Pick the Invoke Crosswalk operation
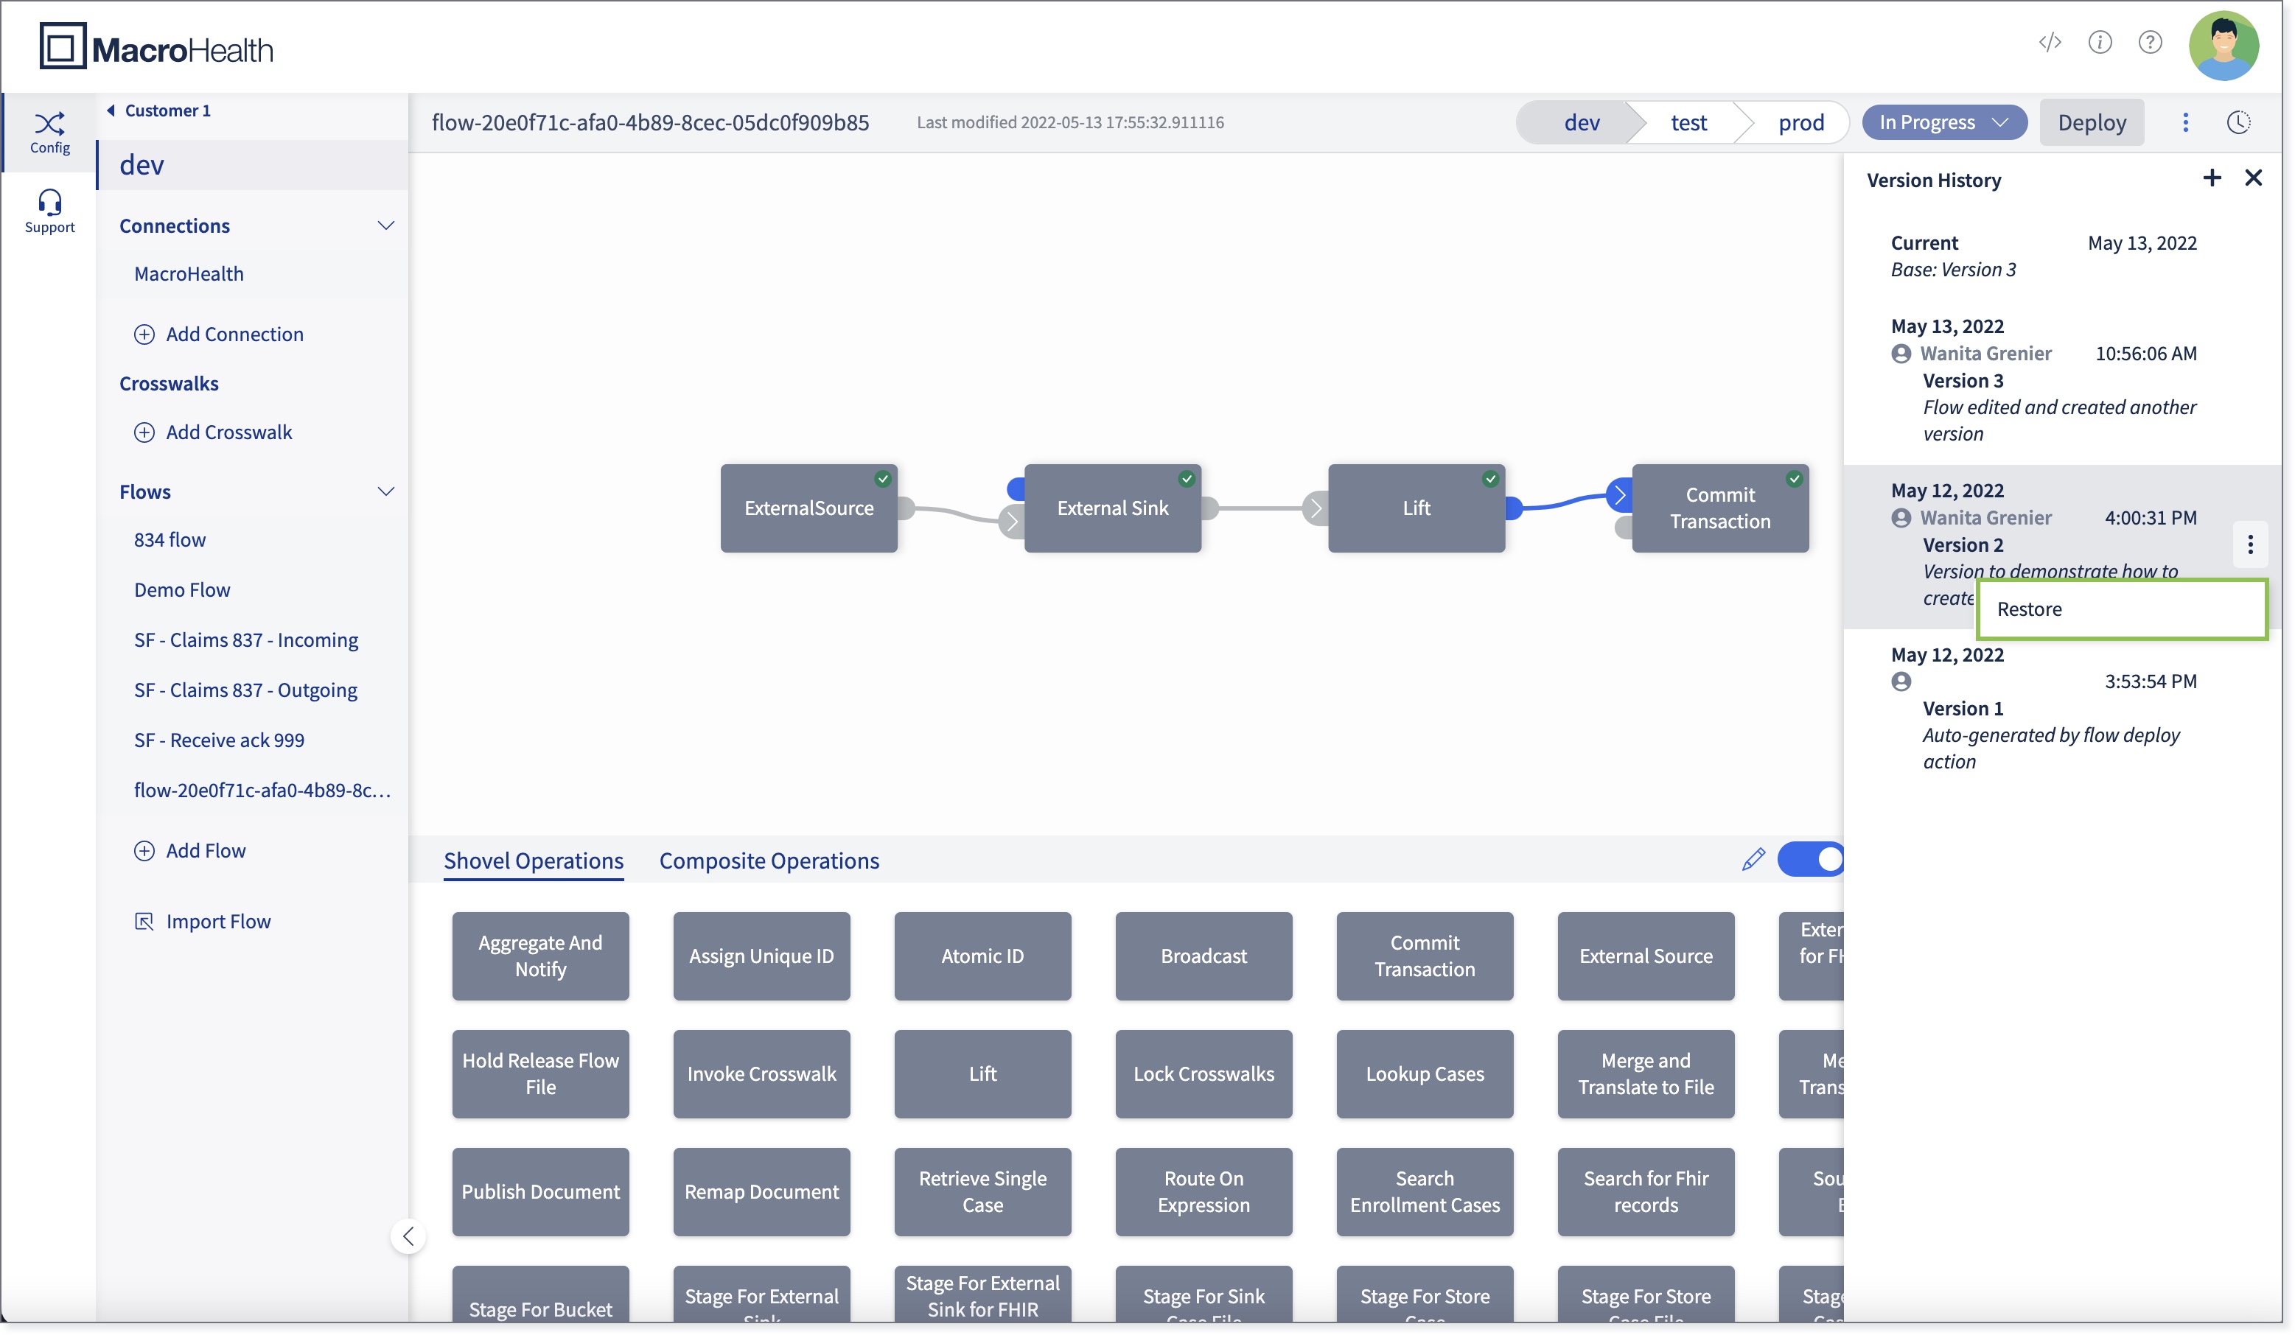 click(x=761, y=1073)
